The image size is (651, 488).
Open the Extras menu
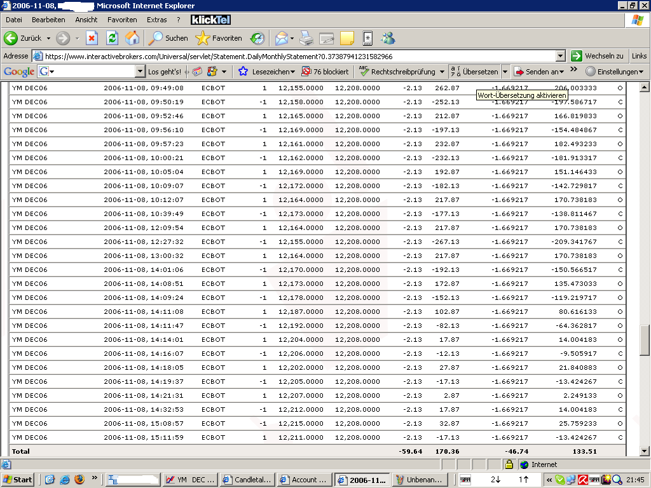coord(157,20)
